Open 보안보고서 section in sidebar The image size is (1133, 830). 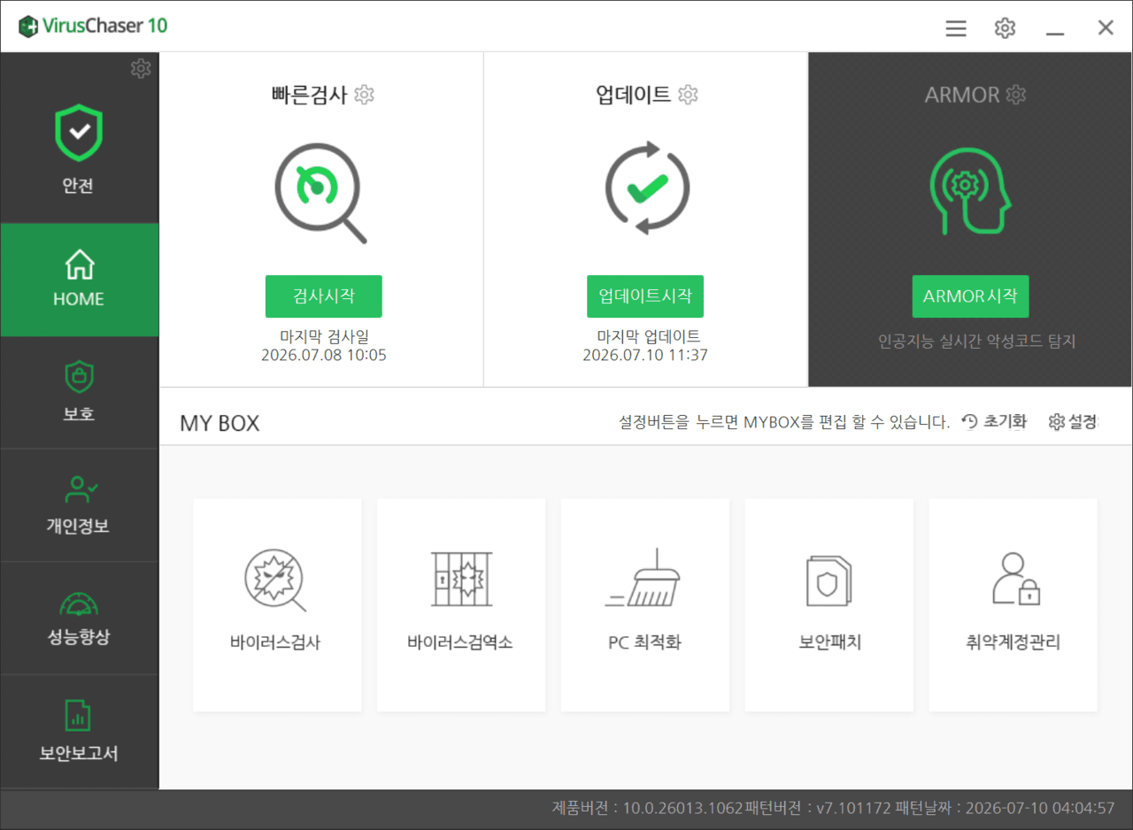pos(80,731)
